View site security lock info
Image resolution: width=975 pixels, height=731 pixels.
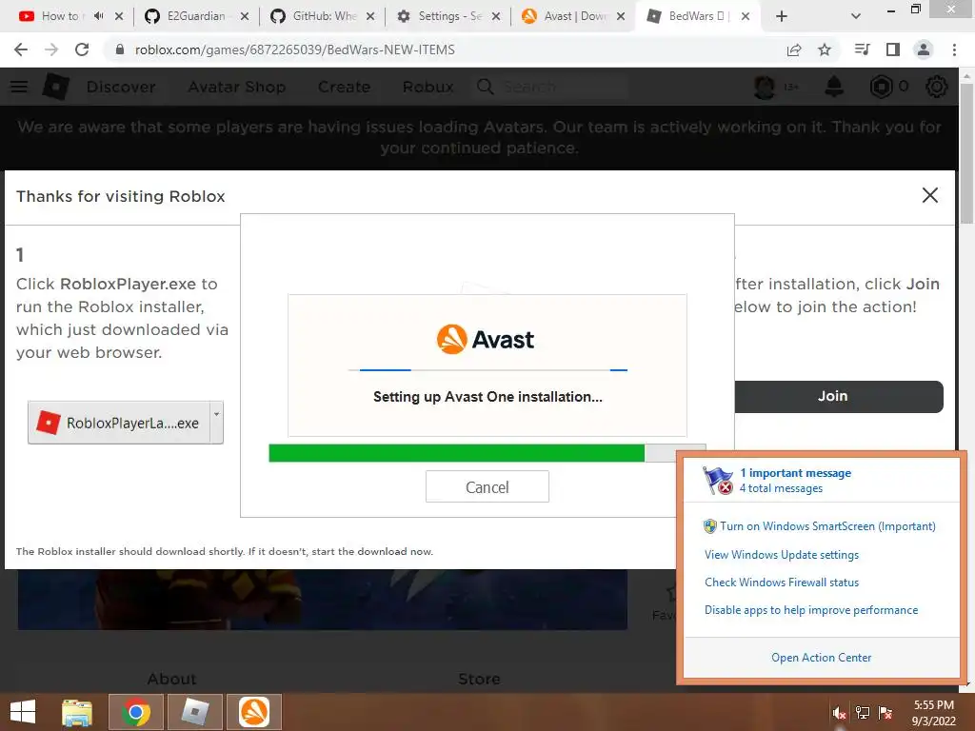coord(120,49)
